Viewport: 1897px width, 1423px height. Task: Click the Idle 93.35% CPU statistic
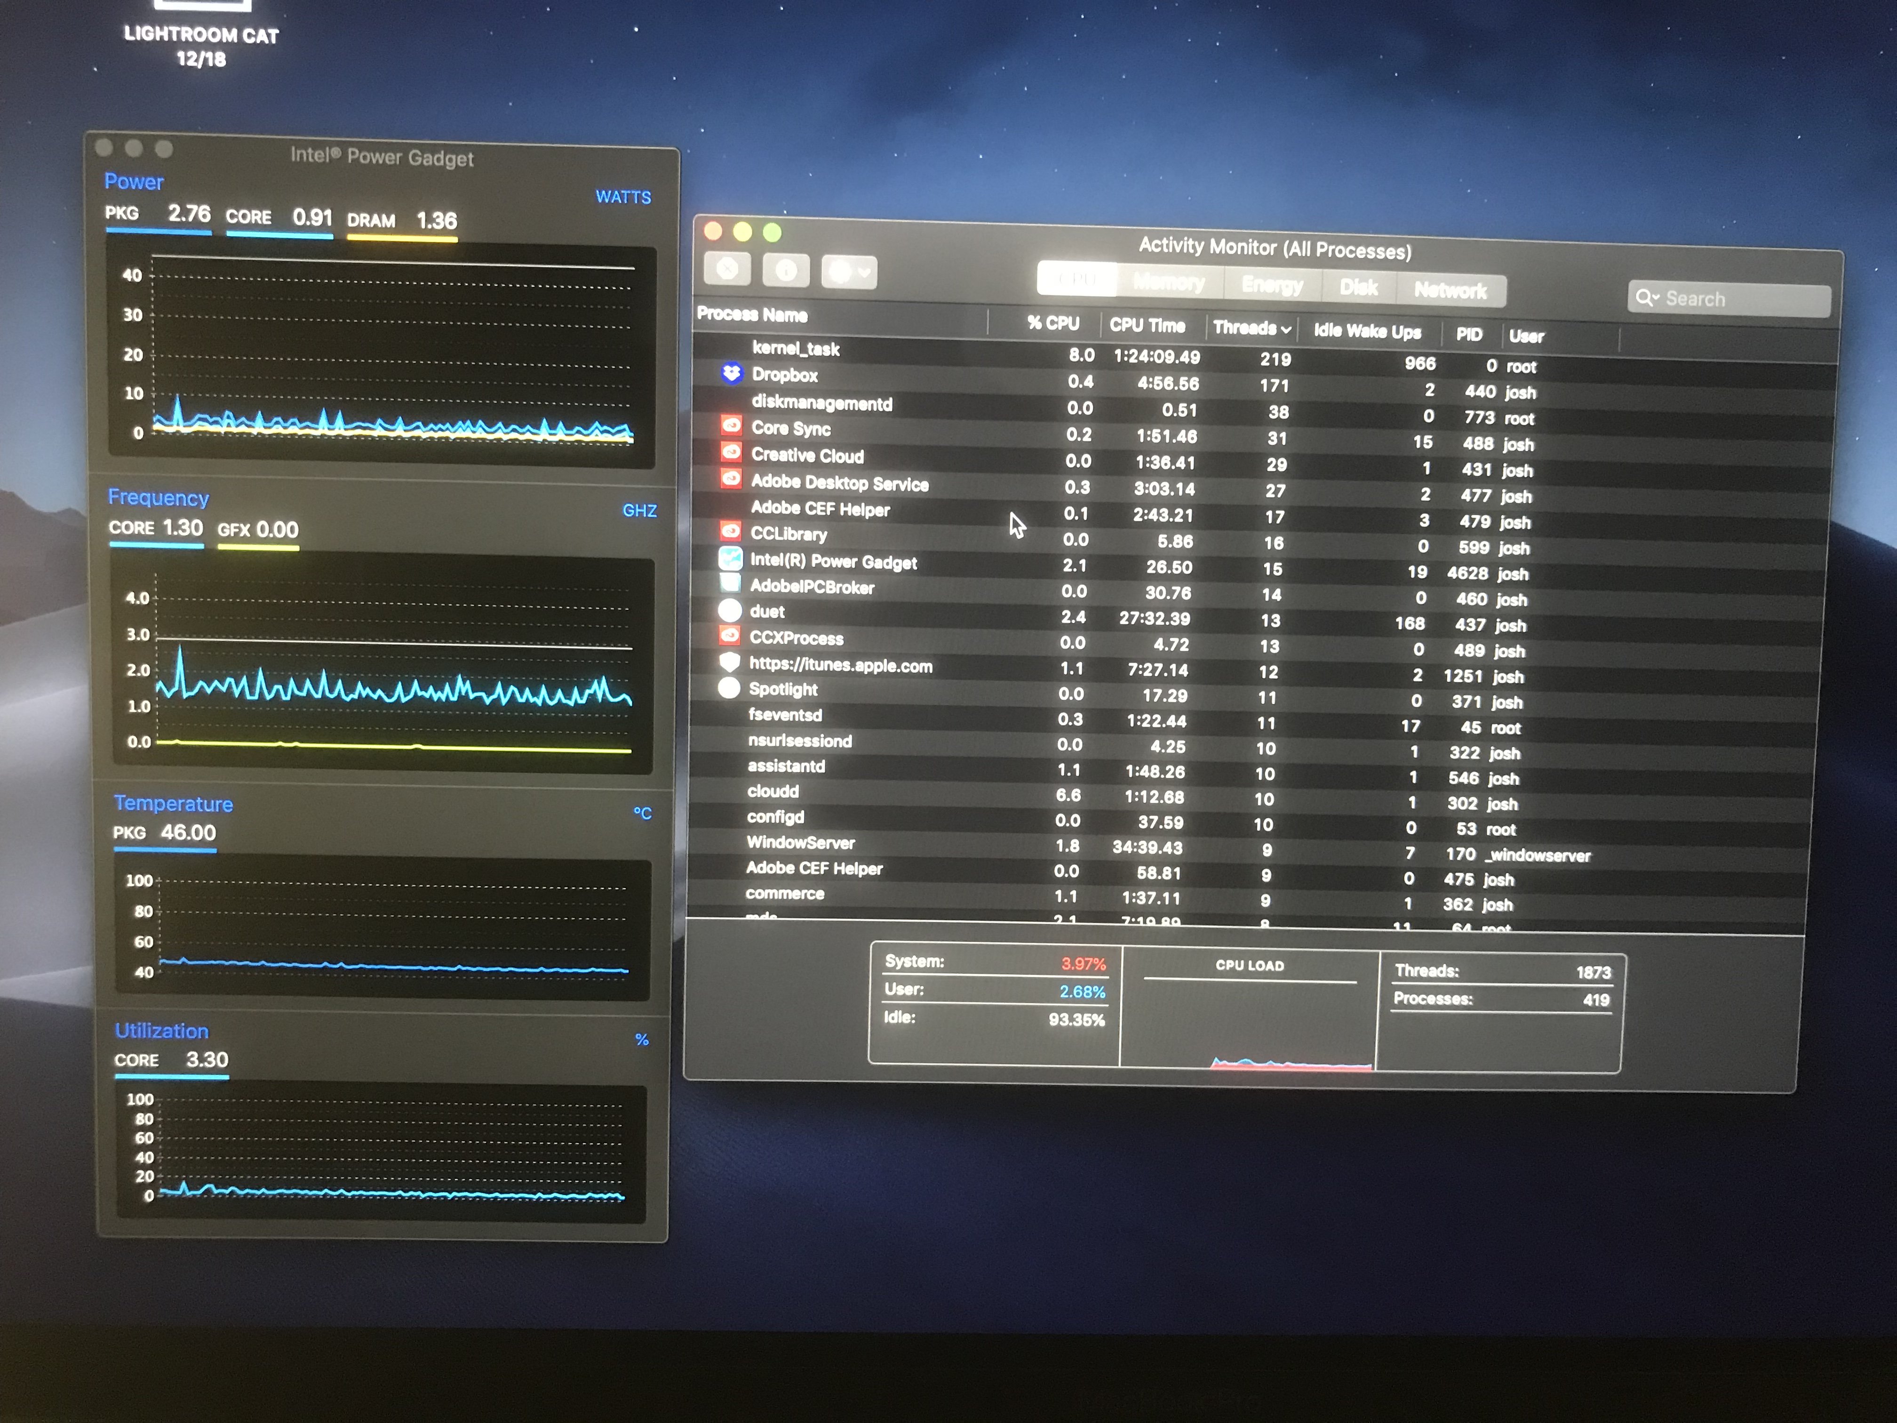(994, 1019)
